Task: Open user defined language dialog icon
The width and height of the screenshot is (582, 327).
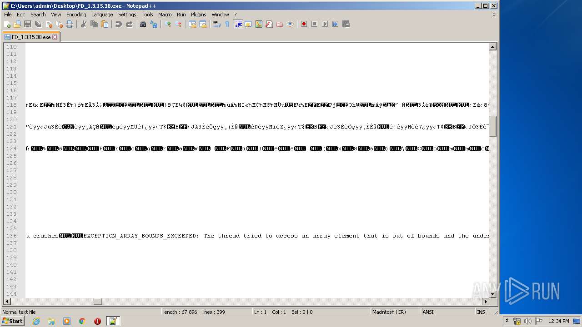Action: click(x=248, y=24)
